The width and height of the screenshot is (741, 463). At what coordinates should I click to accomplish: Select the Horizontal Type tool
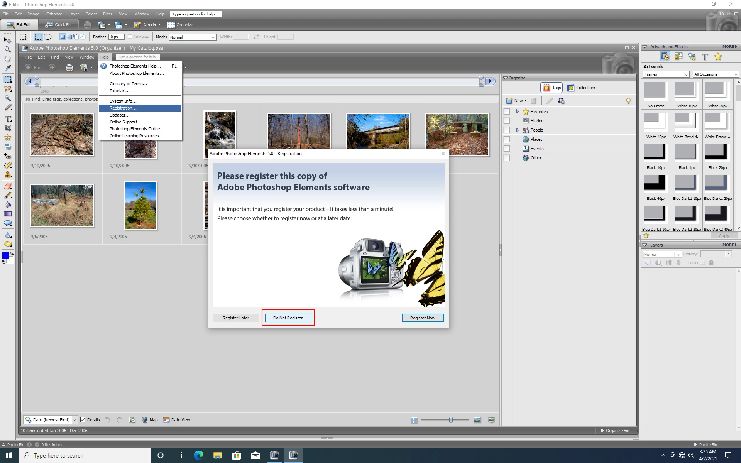[8, 119]
